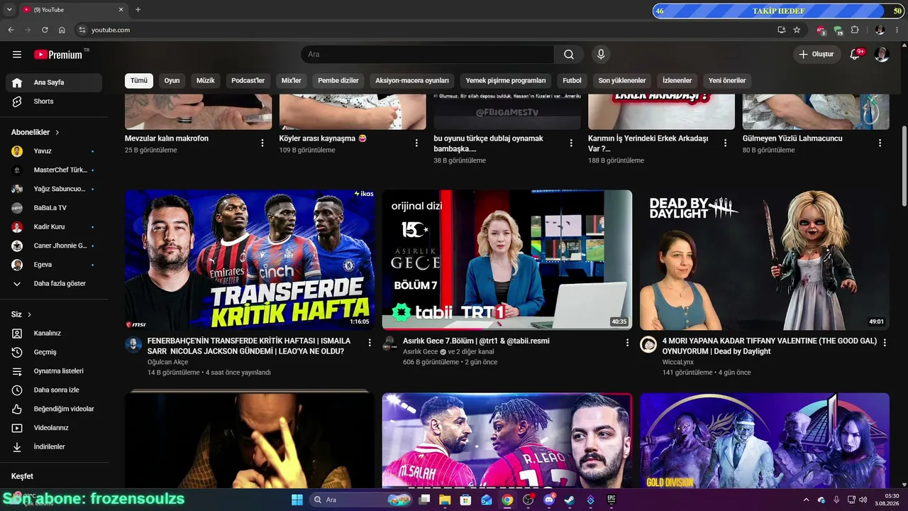Open Shorts in the sidebar
908x511 pixels.
pyautogui.click(x=54, y=101)
